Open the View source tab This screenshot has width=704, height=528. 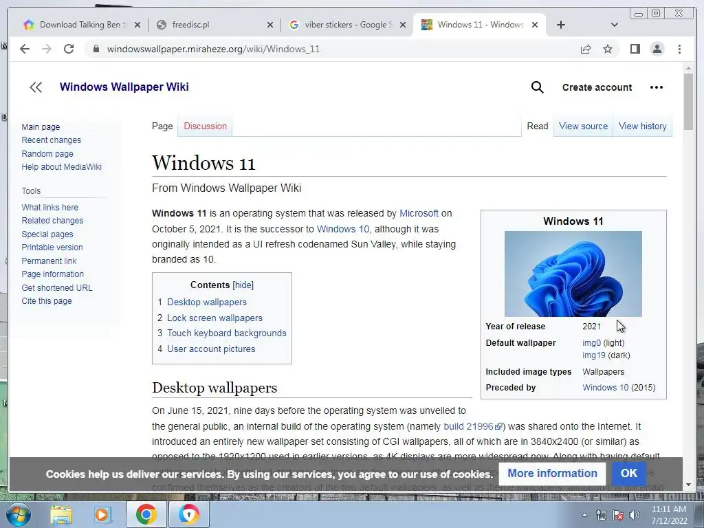(583, 126)
